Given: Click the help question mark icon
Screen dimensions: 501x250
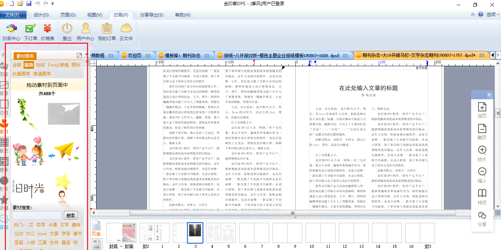Looking at the screenshot, I should click(481, 14).
